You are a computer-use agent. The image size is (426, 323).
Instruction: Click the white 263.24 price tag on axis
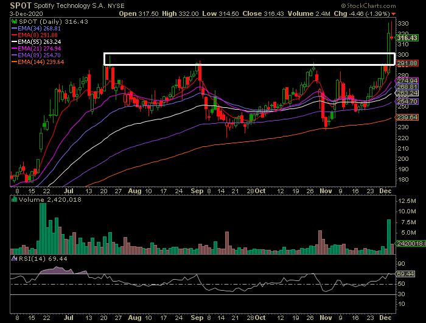point(407,93)
